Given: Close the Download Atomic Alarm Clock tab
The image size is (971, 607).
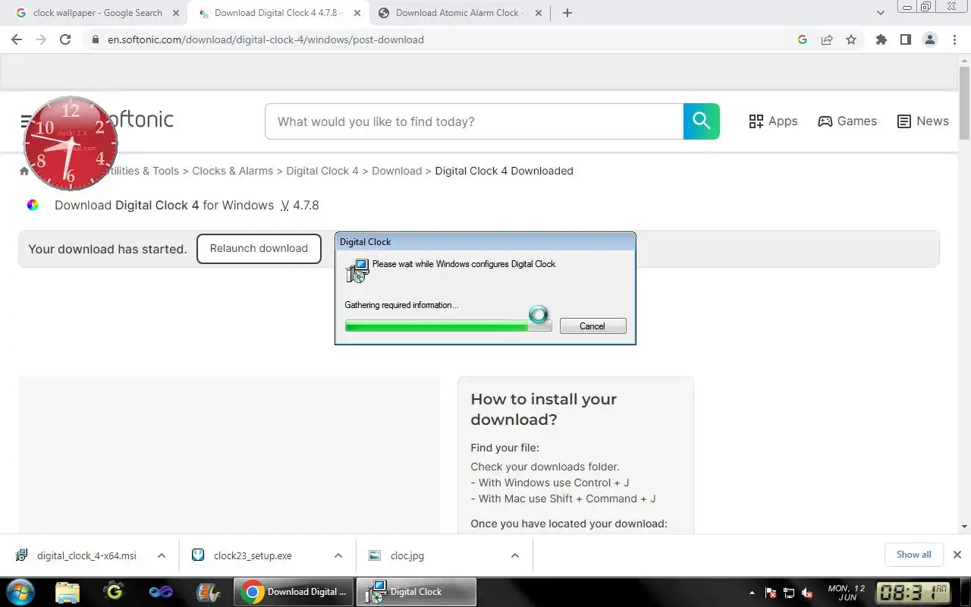Looking at the screenshot, I should pyautogui.click(x=537, y=13).
